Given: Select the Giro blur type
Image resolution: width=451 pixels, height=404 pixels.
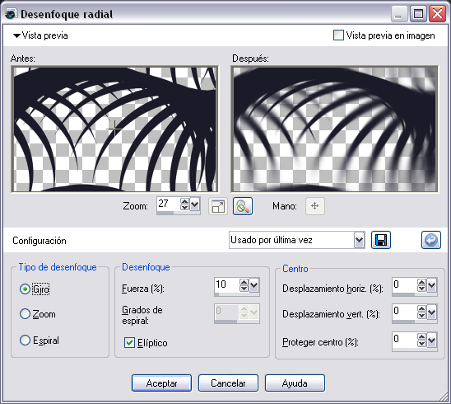Looking at the screenshot, I should 25,289.
